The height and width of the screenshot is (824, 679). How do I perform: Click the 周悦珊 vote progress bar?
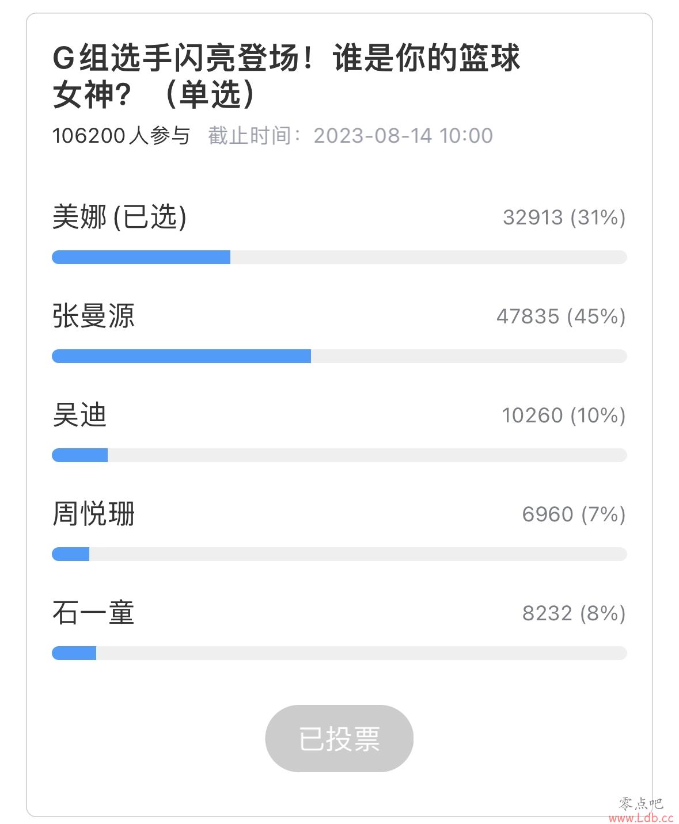pyautogui.click(x=339, y=554)
